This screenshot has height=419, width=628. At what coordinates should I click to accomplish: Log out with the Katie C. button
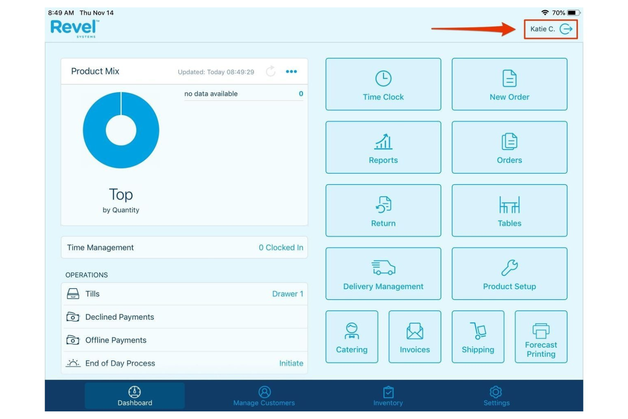551,29
